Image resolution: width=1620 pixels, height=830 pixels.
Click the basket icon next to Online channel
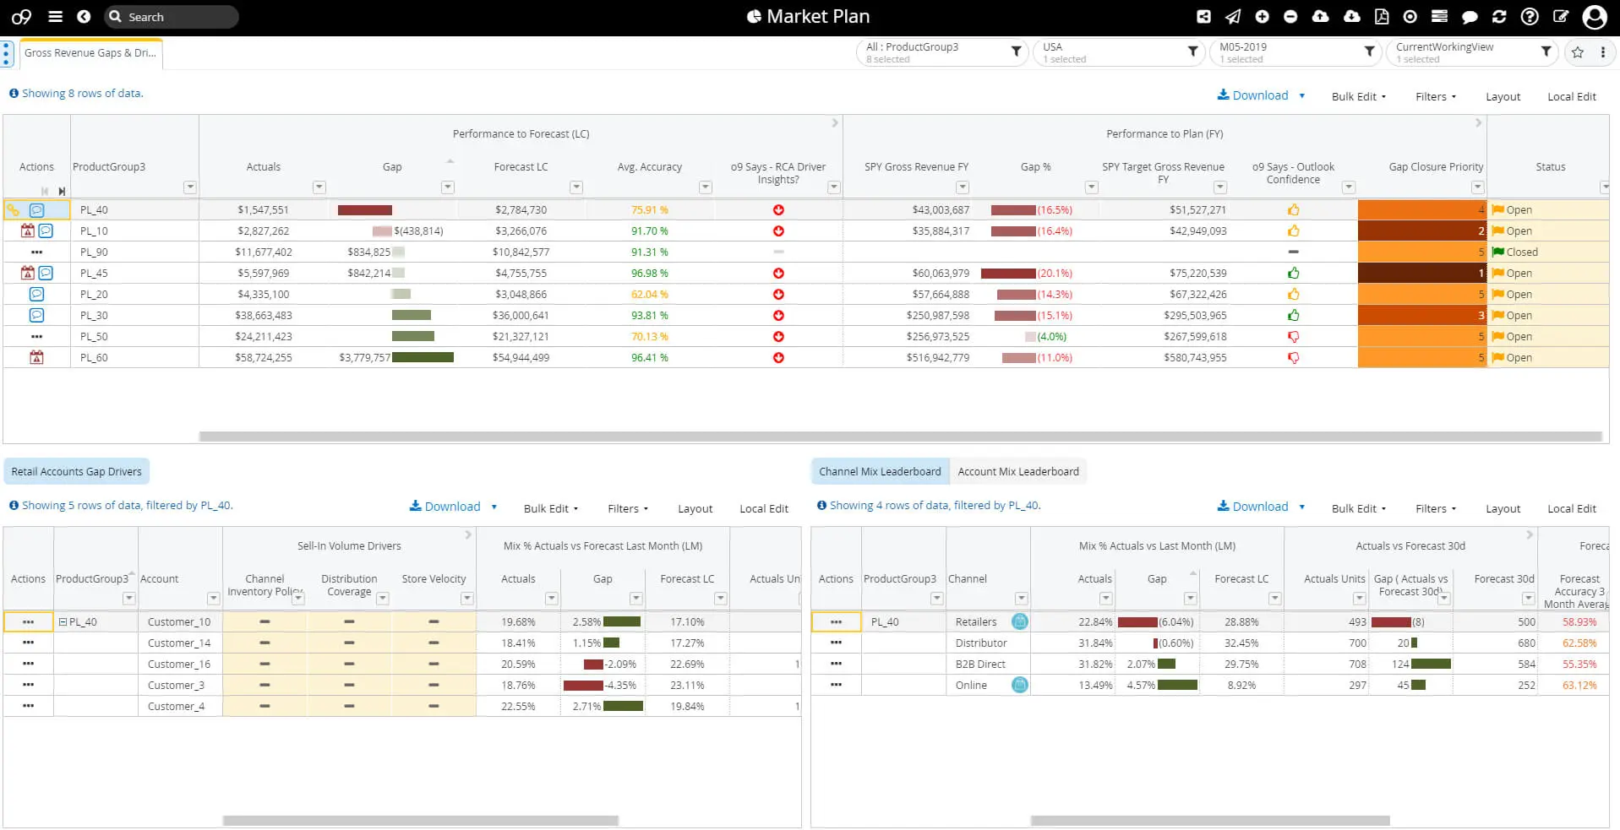(1020, 685)
